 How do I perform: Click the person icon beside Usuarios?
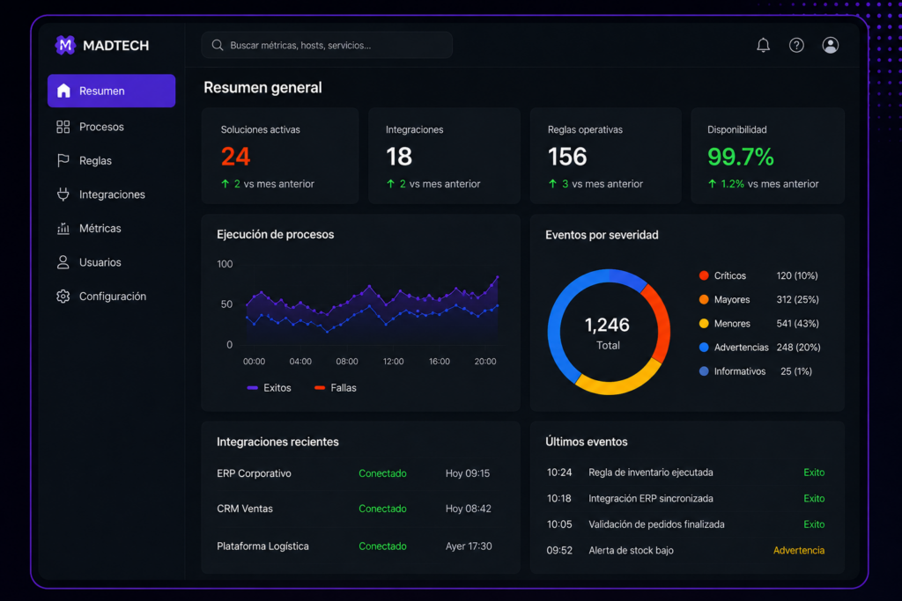pos(63,262)
